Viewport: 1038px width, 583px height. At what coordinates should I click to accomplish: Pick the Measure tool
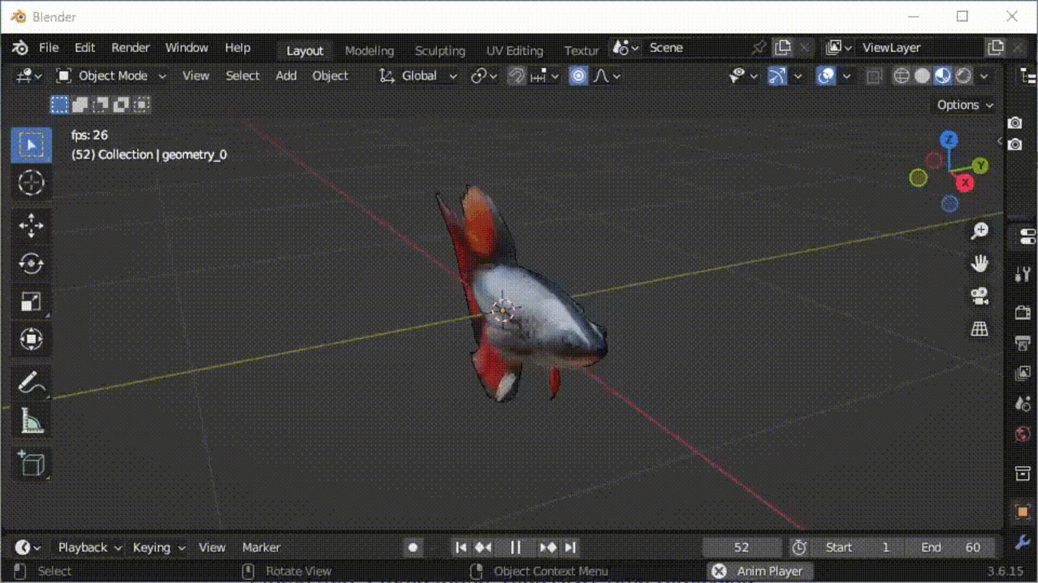coord(31,420)
